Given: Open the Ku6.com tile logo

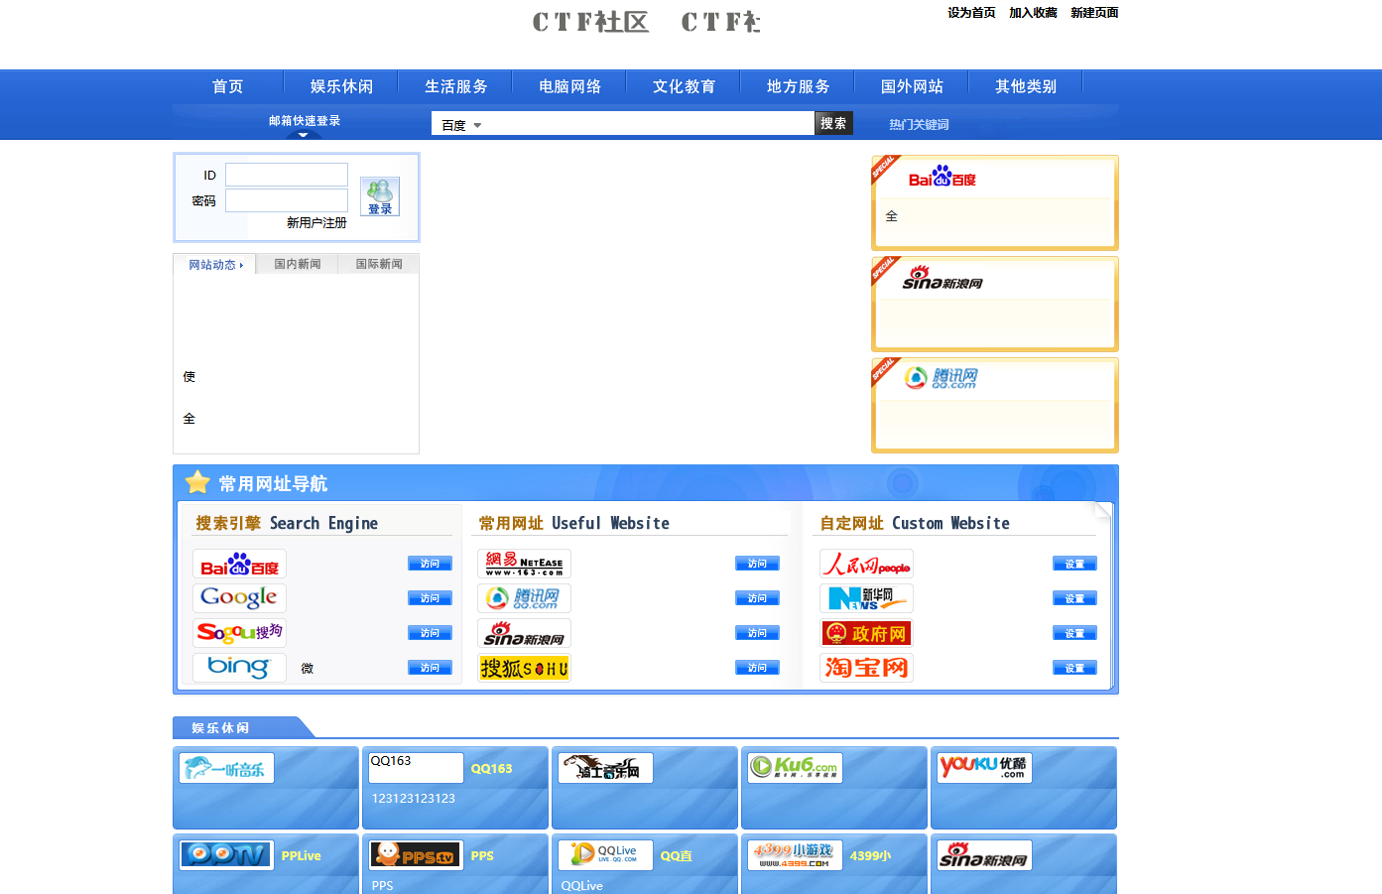Looking at the screenshot, I should (795, 768).
